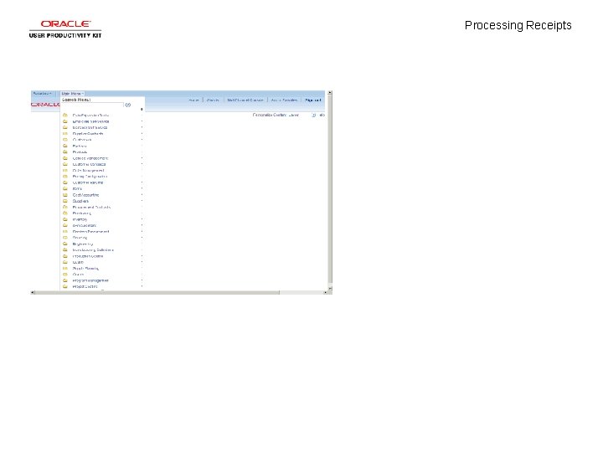Click the Catalog Management folder icon
The height and width of the screenshot is (452, 603).
(65, 158)
